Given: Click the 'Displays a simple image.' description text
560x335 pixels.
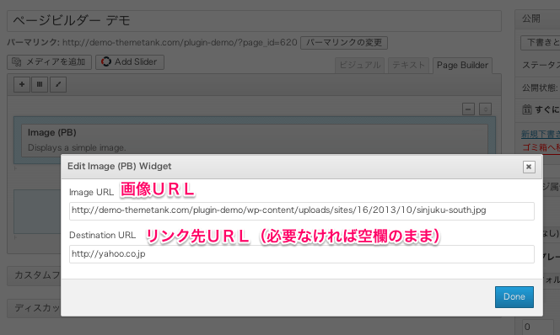Looking at the screenshot, I should coord(77,147).
